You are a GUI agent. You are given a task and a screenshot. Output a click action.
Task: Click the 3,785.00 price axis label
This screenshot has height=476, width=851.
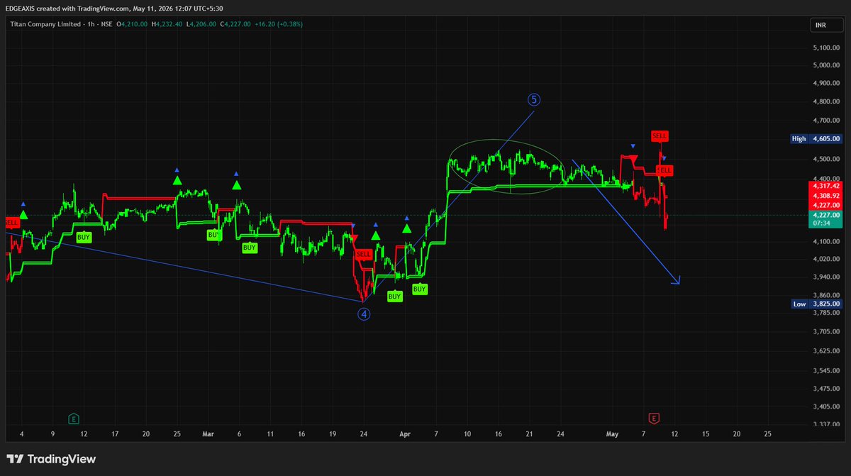826,313
